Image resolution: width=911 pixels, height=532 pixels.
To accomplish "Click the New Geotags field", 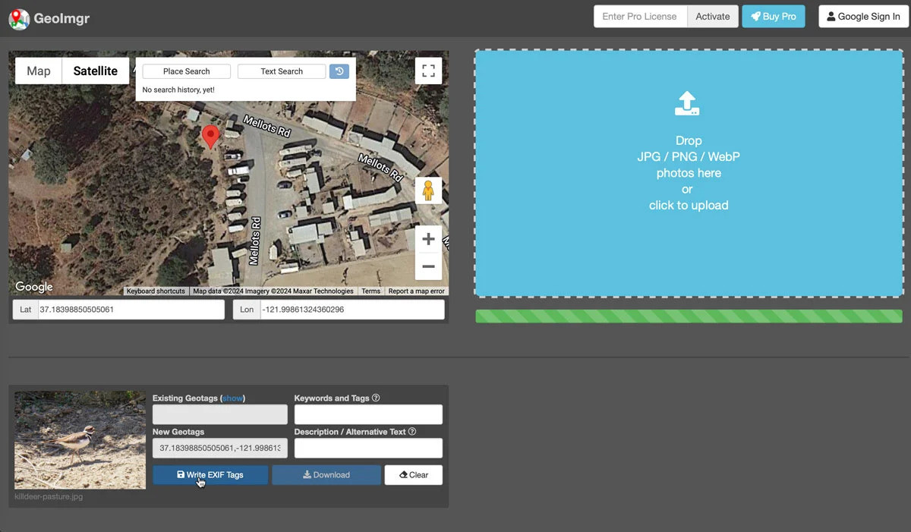I will 220,449.
